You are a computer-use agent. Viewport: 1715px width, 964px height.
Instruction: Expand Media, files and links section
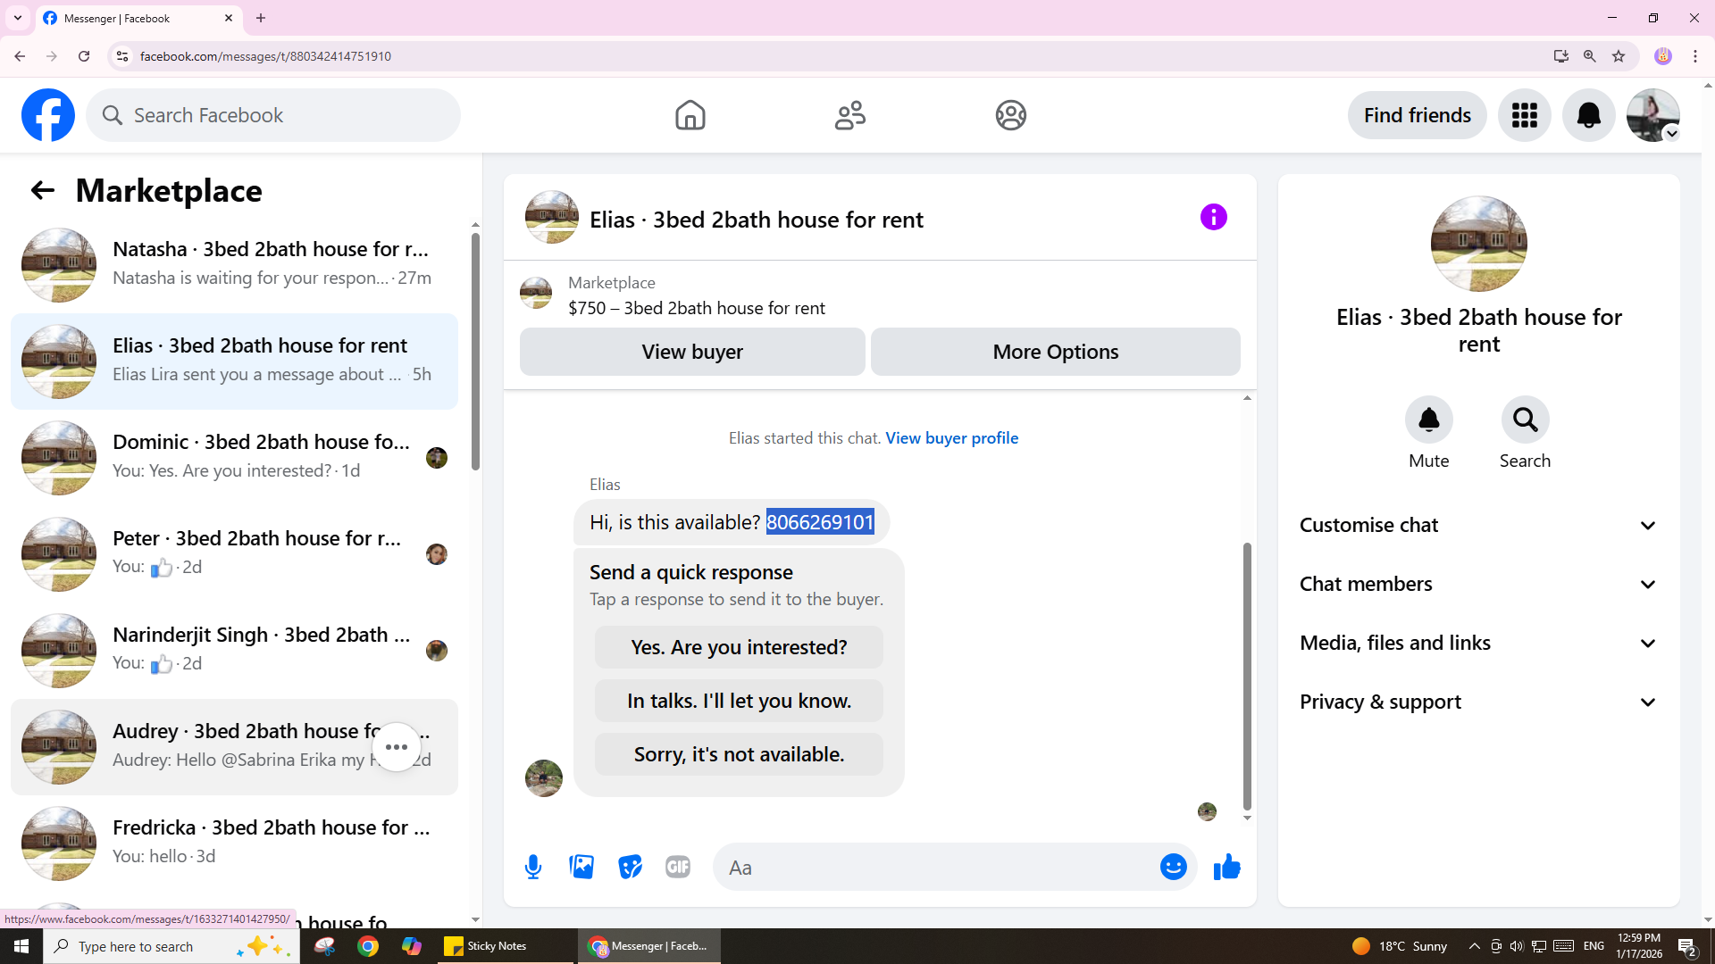(1478, 643)
